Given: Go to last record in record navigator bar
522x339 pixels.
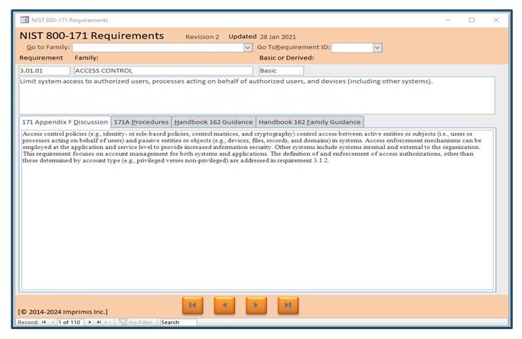Looking at the screenshot, I should (x=99, y=322).
